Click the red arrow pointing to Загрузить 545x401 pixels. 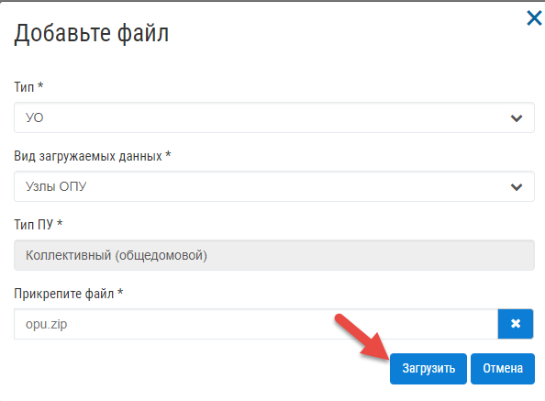(361, 337)
